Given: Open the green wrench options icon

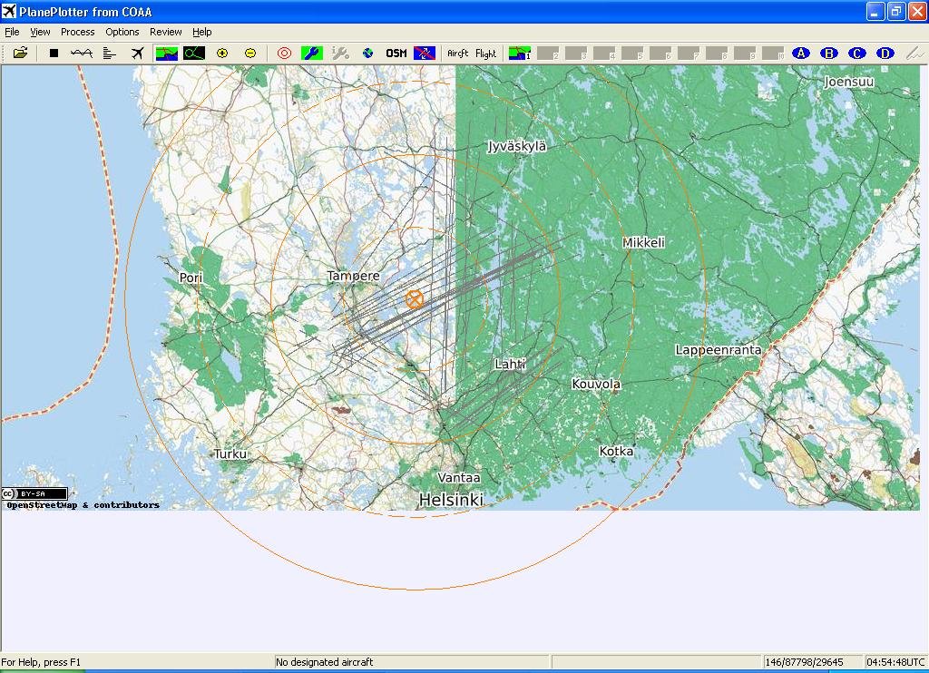Looking at the screenshot, I should (x=311, y=54).
